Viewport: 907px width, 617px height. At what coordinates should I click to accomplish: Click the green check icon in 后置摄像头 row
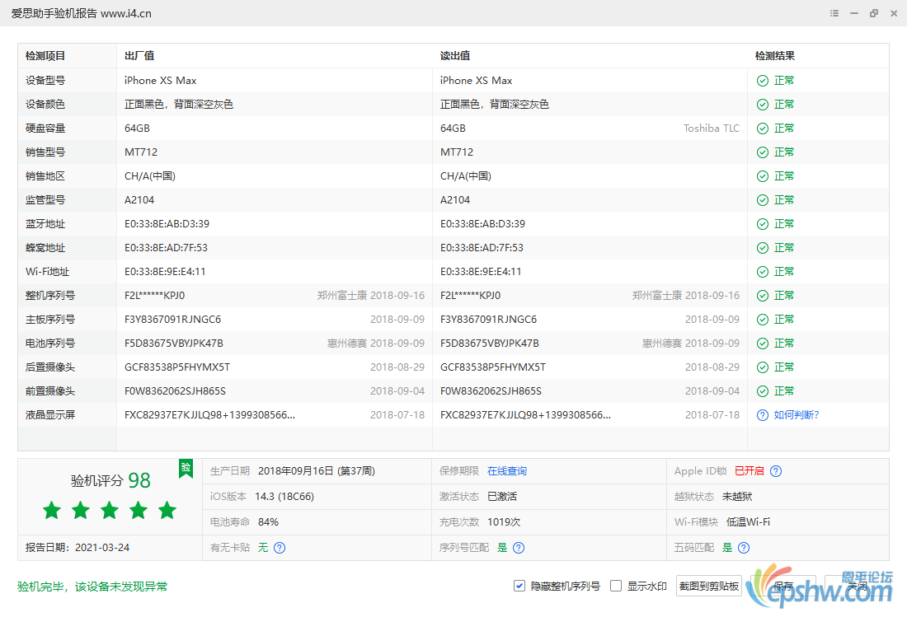click(763, 367)
